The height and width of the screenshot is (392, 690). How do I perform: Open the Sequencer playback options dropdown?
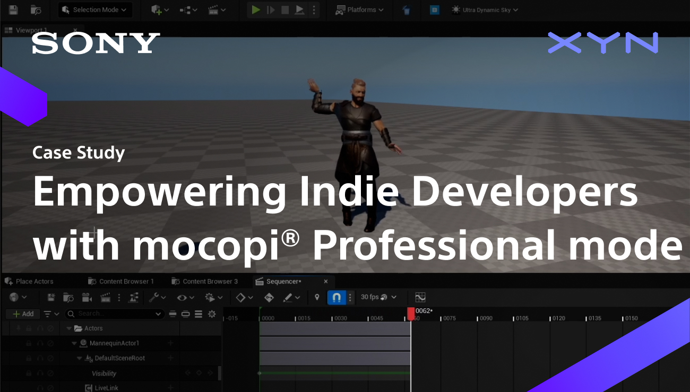point(214,297)
